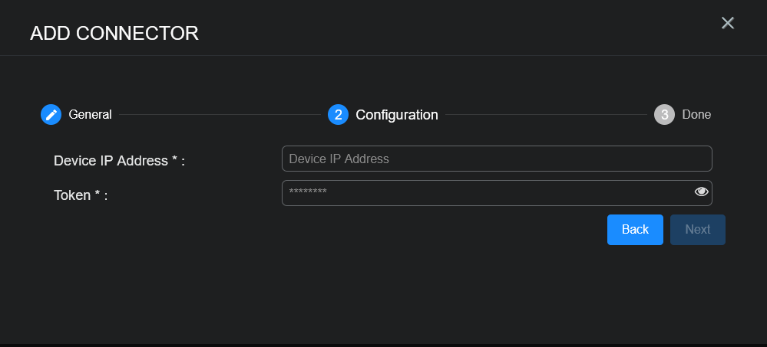The height and width of the screenshot is (347, 767).
Task: Toggle token visibility with eye icon
Action: click(701, 192)
